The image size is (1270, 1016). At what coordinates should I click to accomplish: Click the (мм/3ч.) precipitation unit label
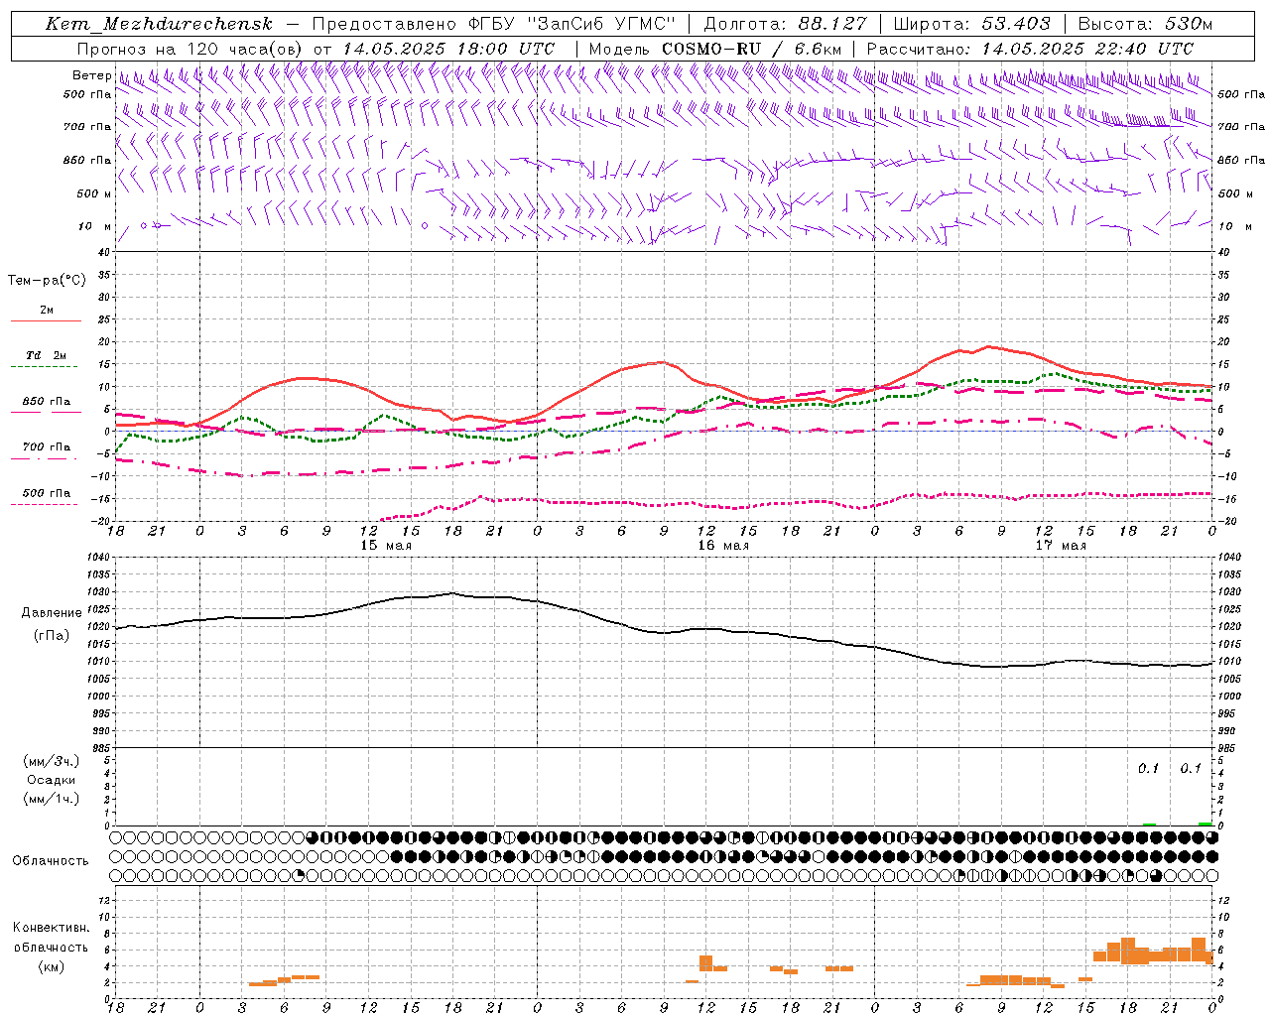click(x=51, y=761)
